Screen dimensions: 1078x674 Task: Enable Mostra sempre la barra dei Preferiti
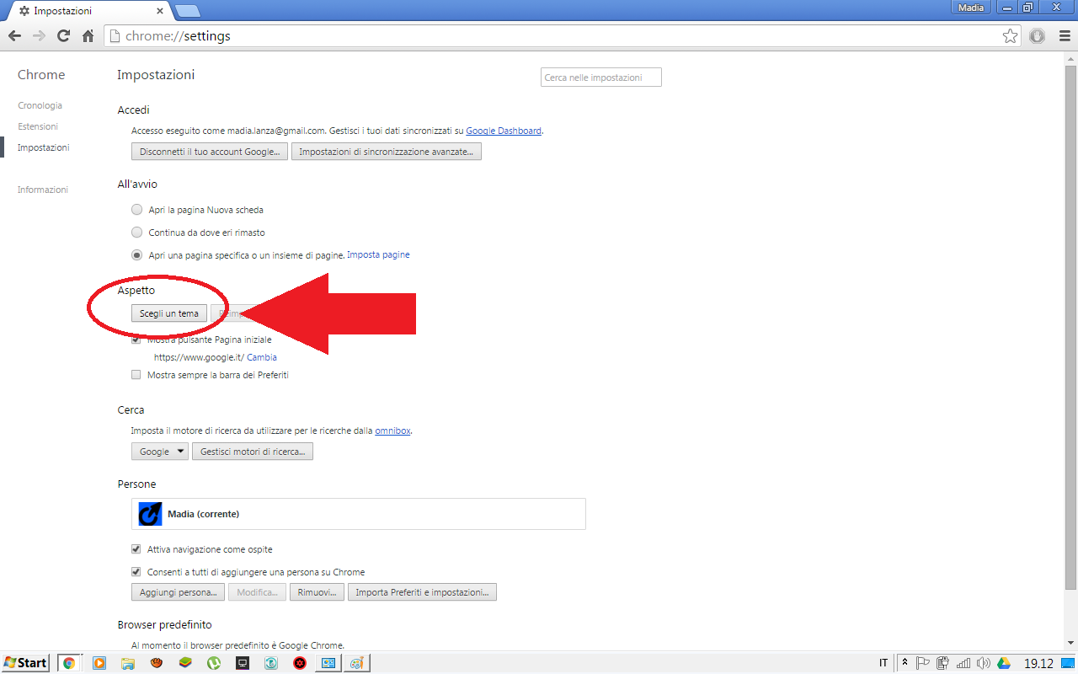[136, 375]
